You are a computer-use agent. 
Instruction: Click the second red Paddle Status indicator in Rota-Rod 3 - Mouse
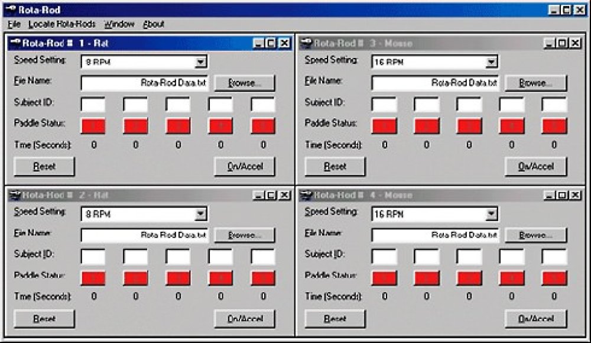(426, 125)
